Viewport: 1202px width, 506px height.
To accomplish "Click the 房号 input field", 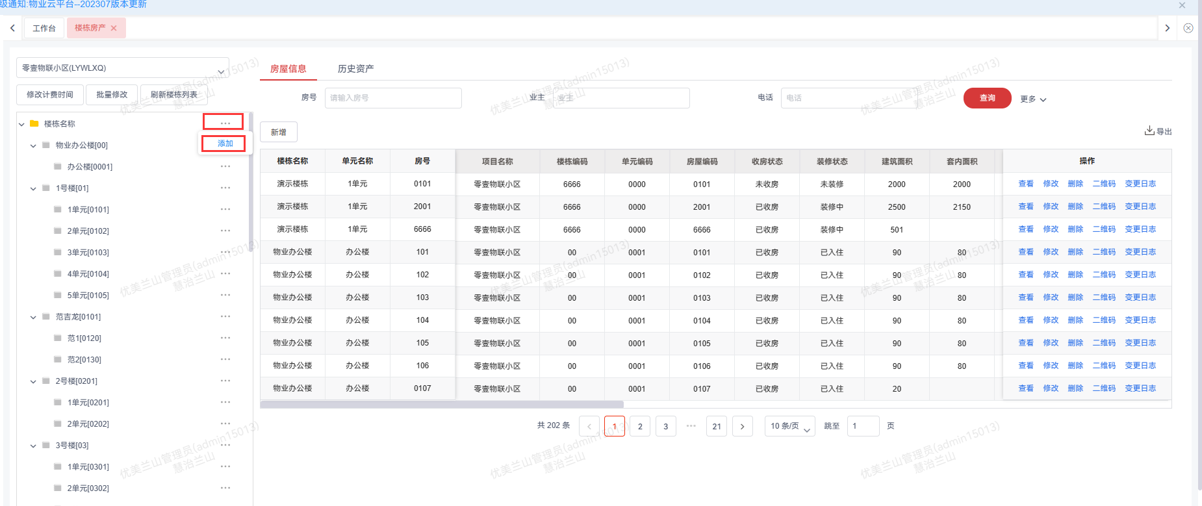I will click(x=392, y=98).
